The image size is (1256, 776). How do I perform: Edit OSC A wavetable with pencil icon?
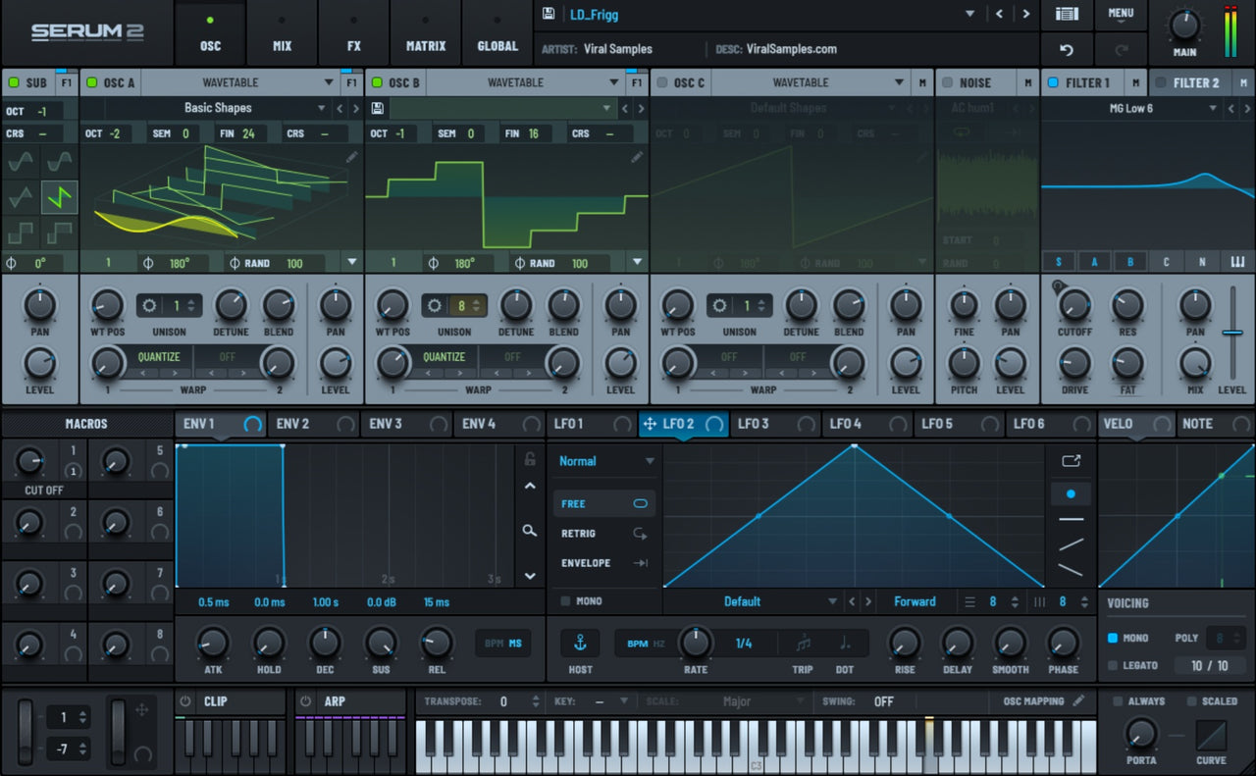point(351,157)
